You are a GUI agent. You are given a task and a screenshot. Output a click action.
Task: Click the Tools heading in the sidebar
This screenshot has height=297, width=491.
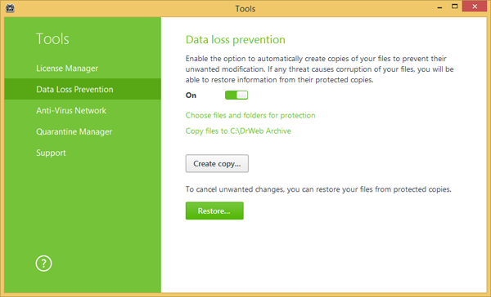pos(52,39)
